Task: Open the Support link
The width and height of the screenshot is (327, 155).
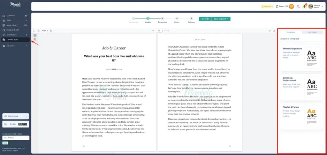Action: coord(15,151)
